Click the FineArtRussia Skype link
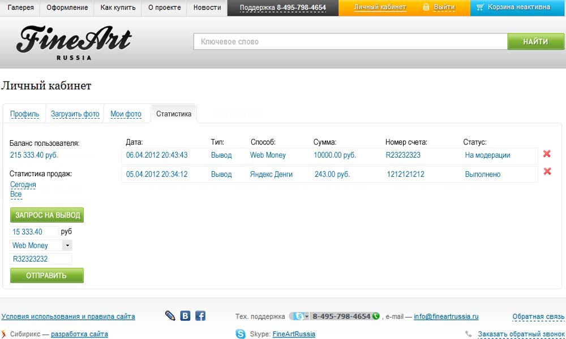Image resolution: width=566 pixels, height=339 pixels. (x=294, y=334)
